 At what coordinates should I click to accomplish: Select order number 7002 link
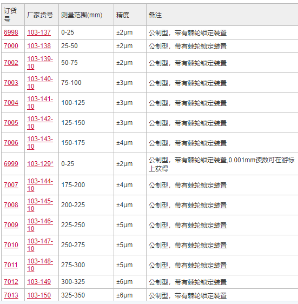point(11,63)
